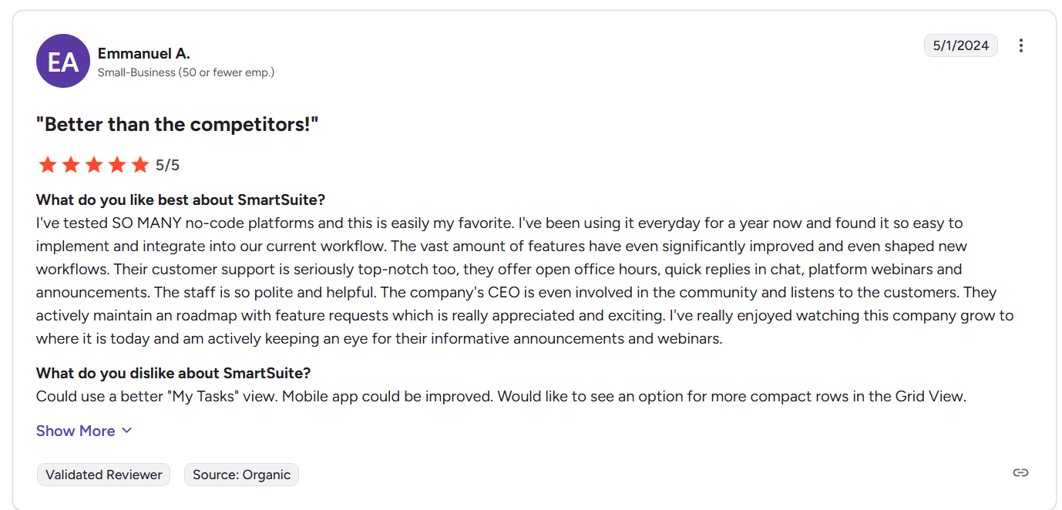The width and height of the screenshot is (1062, 510).
Task: Click the third rating star
Action: 94,165
